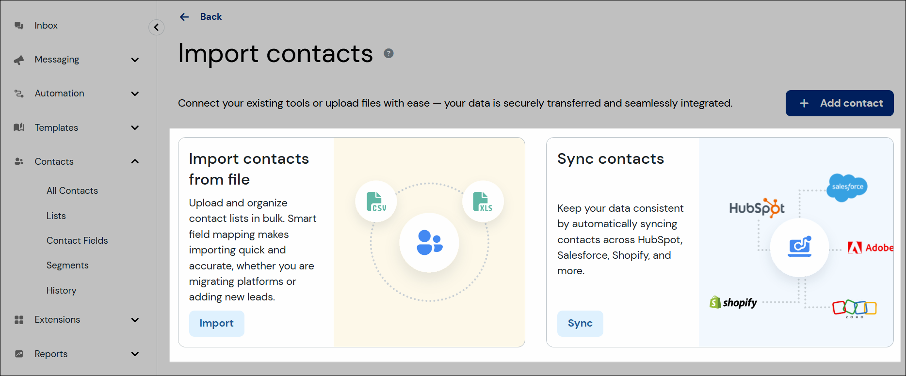Screen dimensions: 906x376
Task: Click the Messaging megaphone icon
Action: click(18, 59)
